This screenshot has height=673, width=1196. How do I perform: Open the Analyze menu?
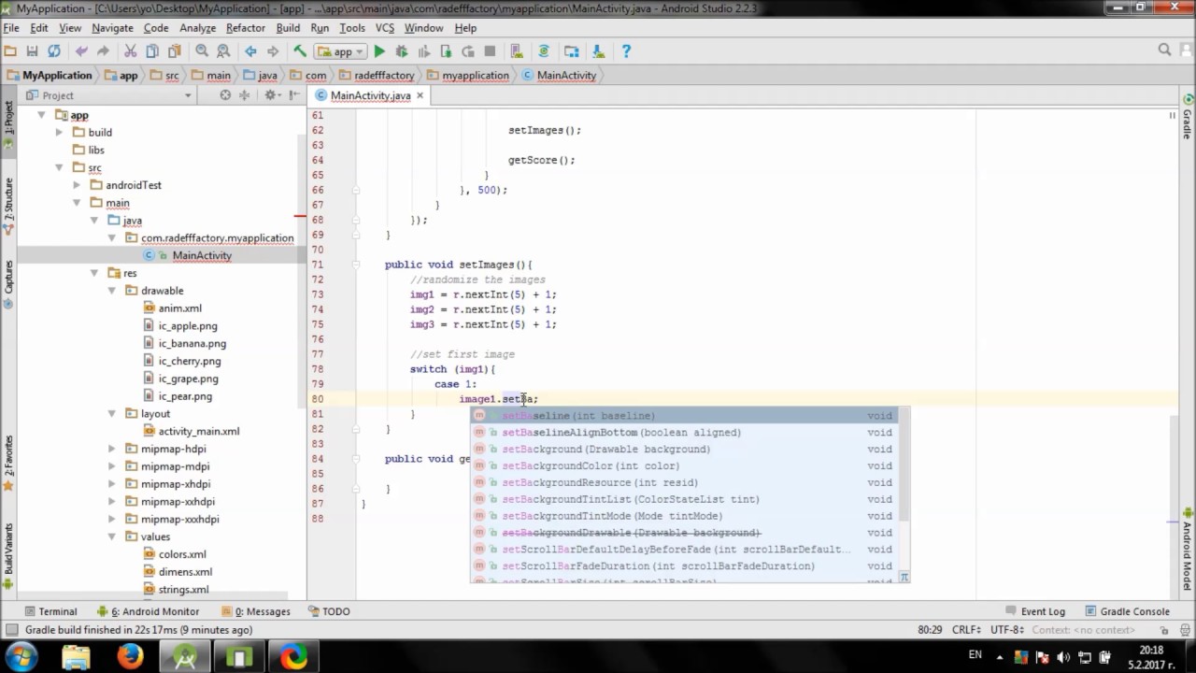(197, 28)
